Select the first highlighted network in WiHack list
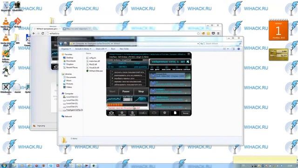This screenshot has height=168, width=298. click(x=170, y=76)
